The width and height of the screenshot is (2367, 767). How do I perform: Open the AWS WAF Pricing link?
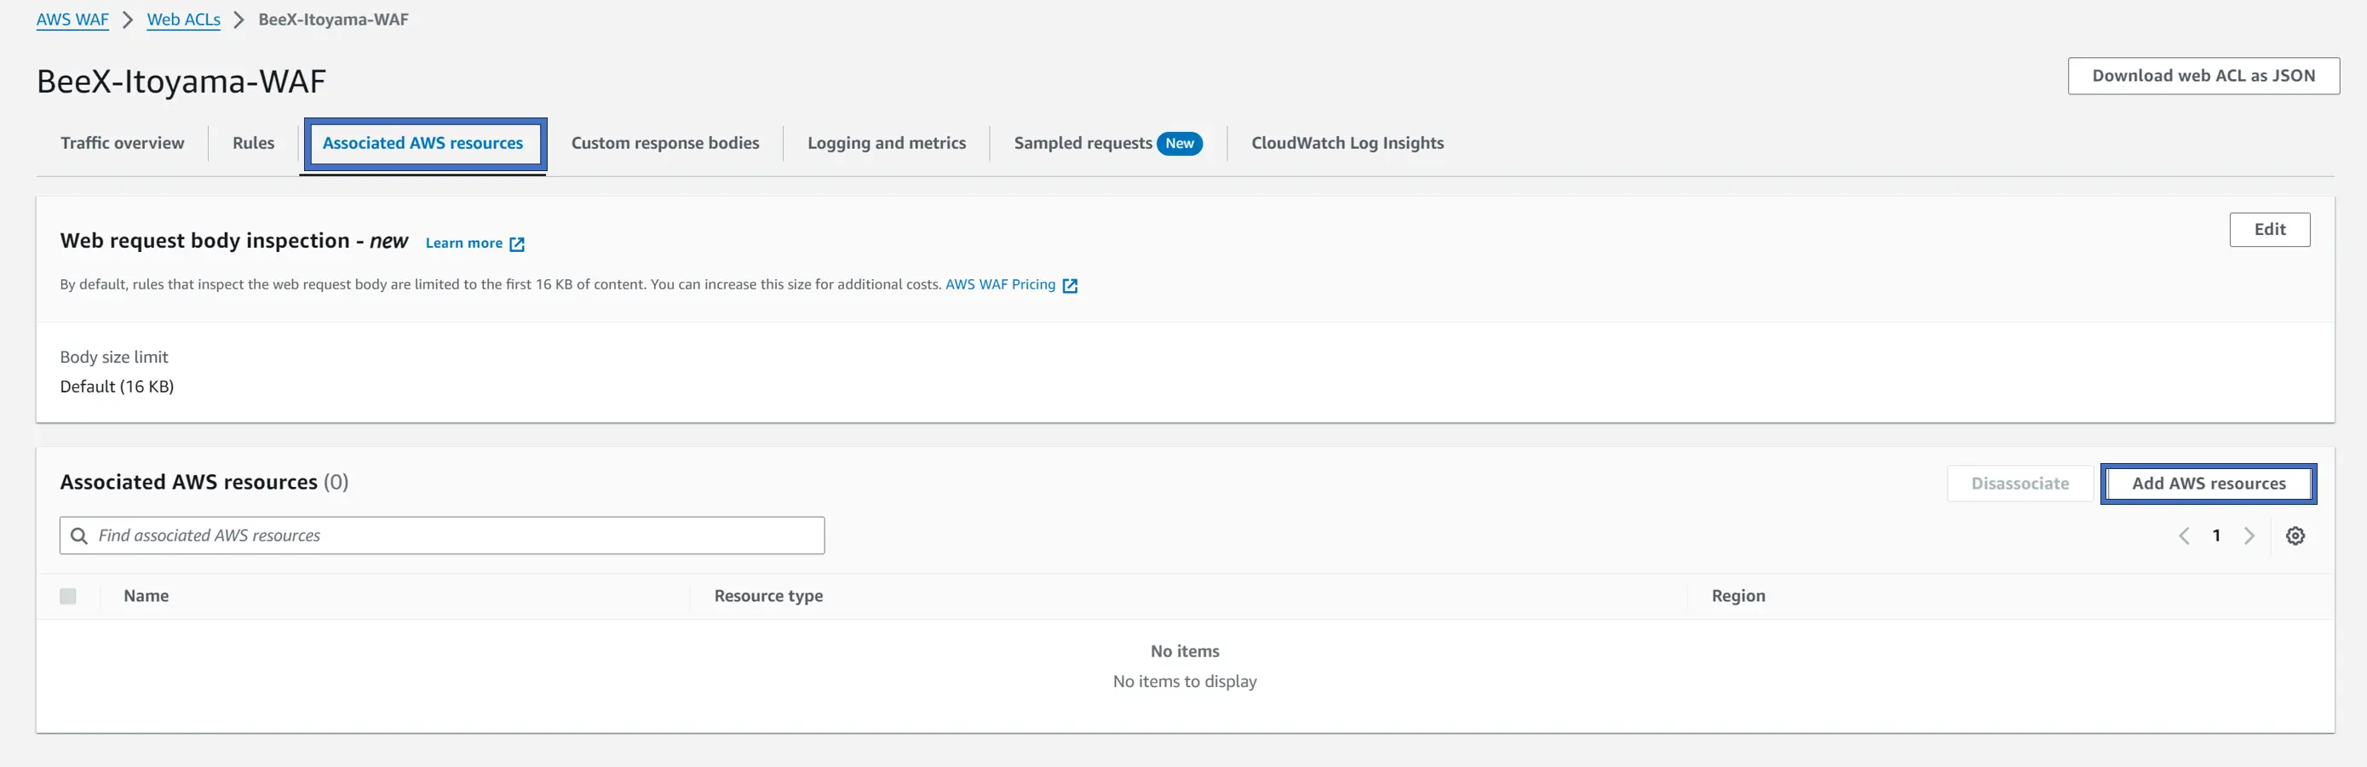tap(1001, 285)
